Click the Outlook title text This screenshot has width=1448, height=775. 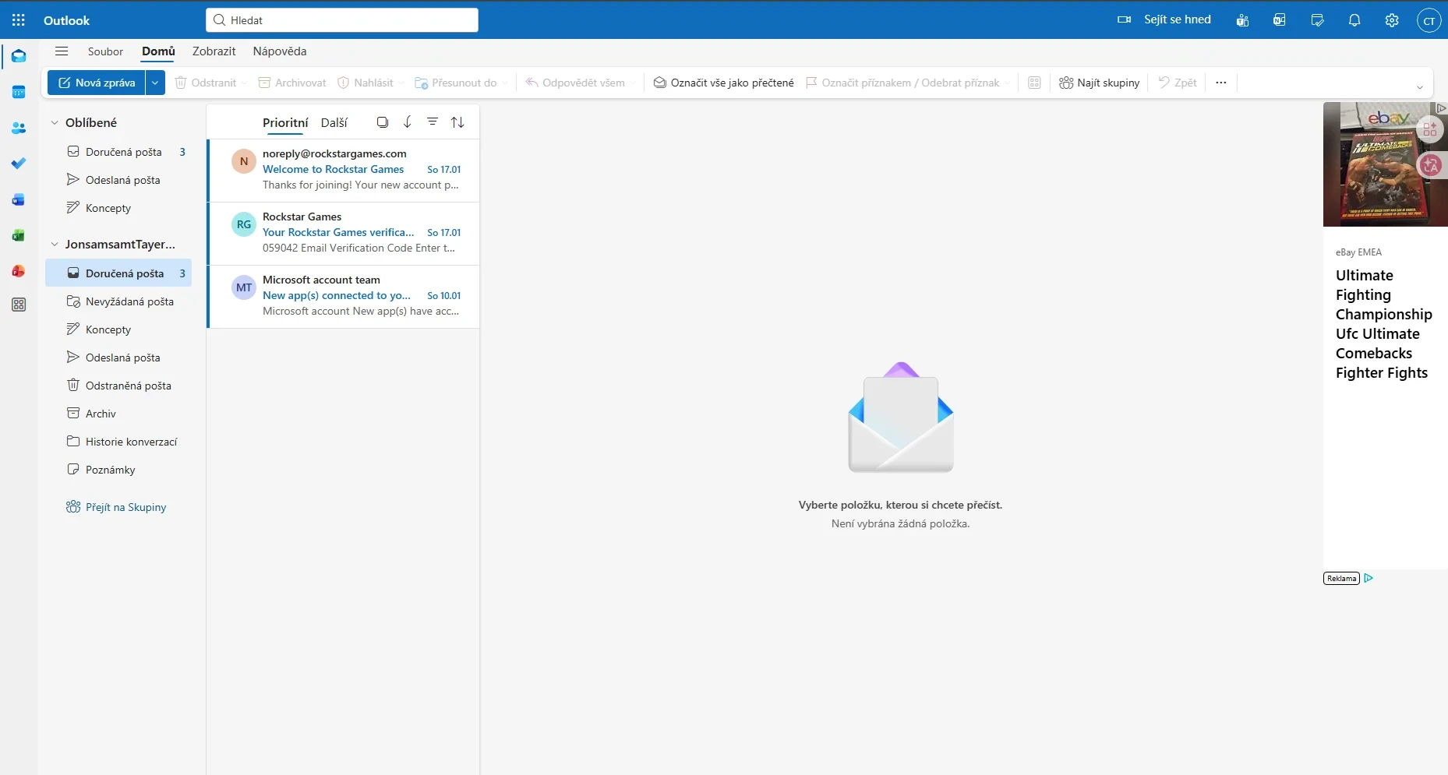[x=66, y=20]
